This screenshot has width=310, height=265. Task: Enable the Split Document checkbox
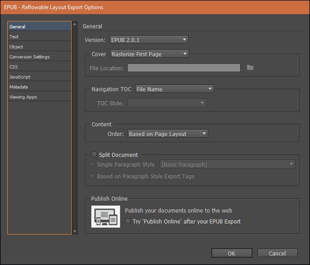[94, 154]
